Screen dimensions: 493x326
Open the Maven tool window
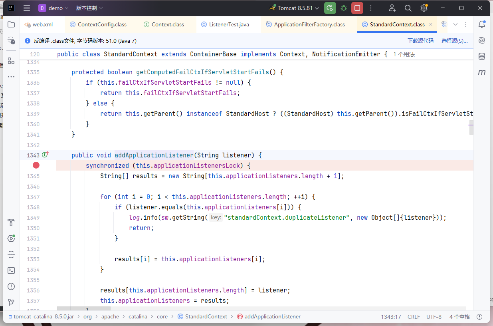point(482,72)
